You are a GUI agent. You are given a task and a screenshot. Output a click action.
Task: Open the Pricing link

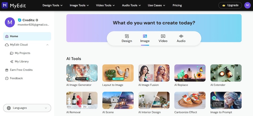177,5
